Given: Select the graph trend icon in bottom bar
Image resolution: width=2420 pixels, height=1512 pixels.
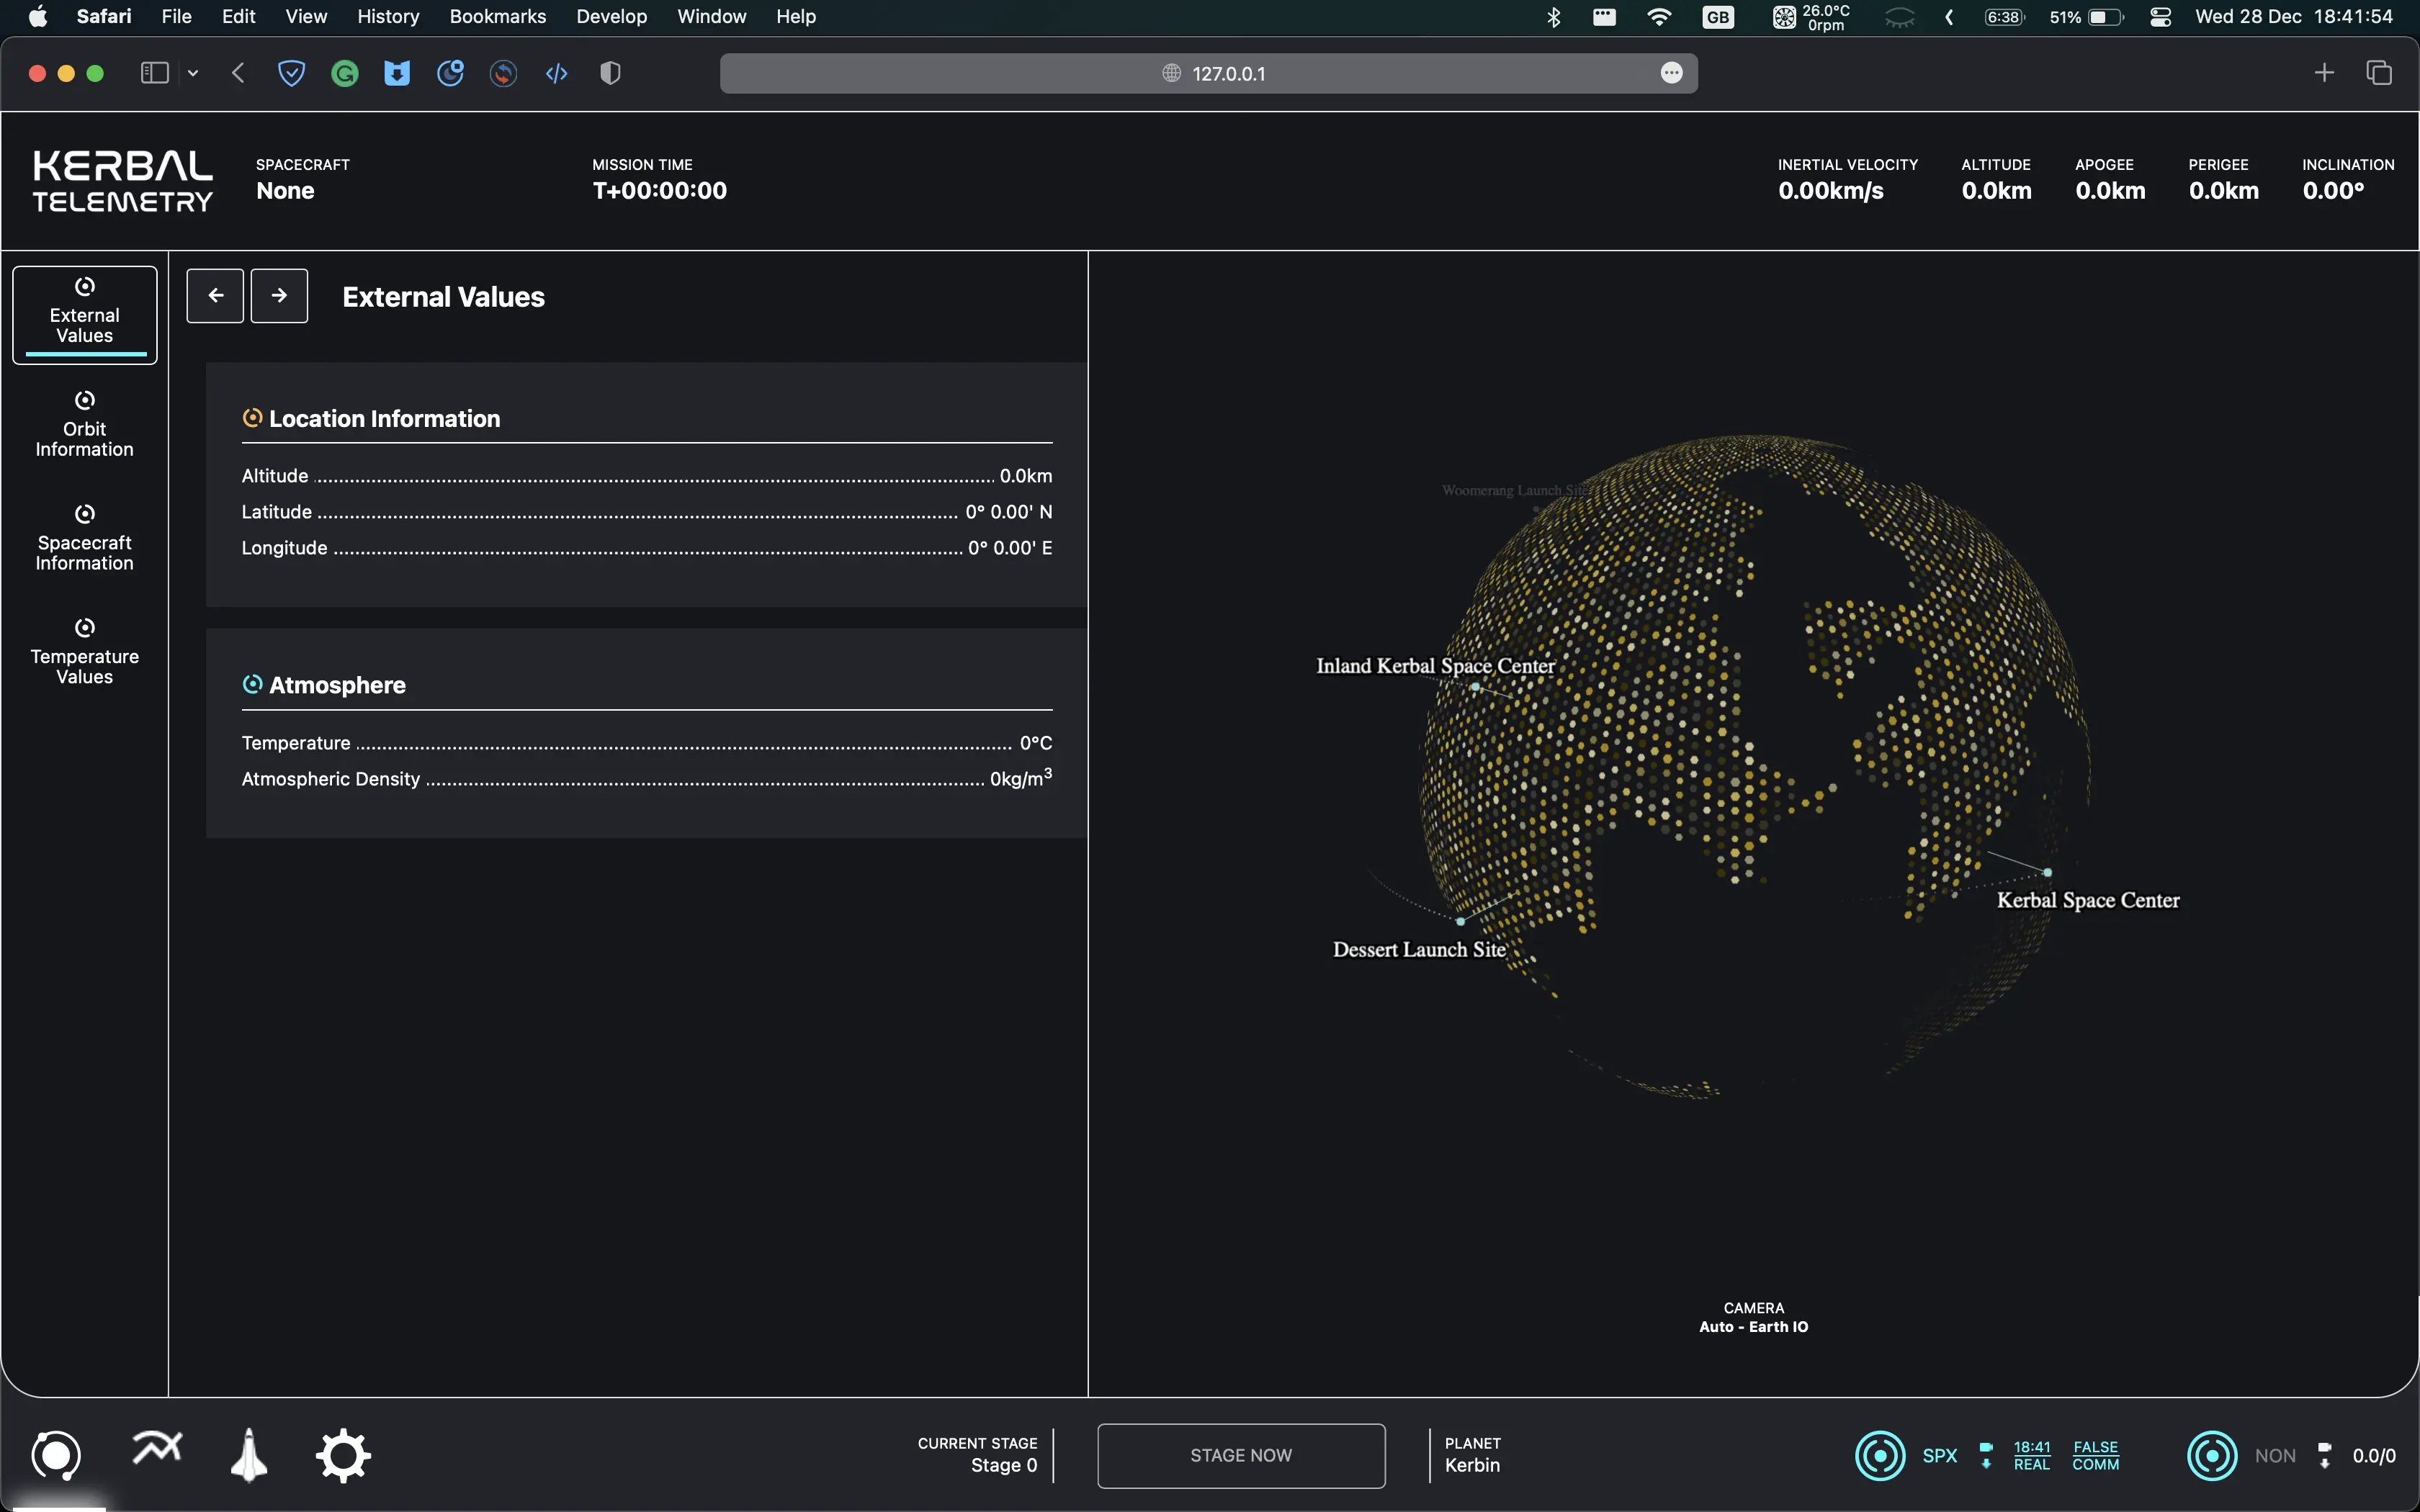Looking at the screenshot, I should click(157, 1447).
